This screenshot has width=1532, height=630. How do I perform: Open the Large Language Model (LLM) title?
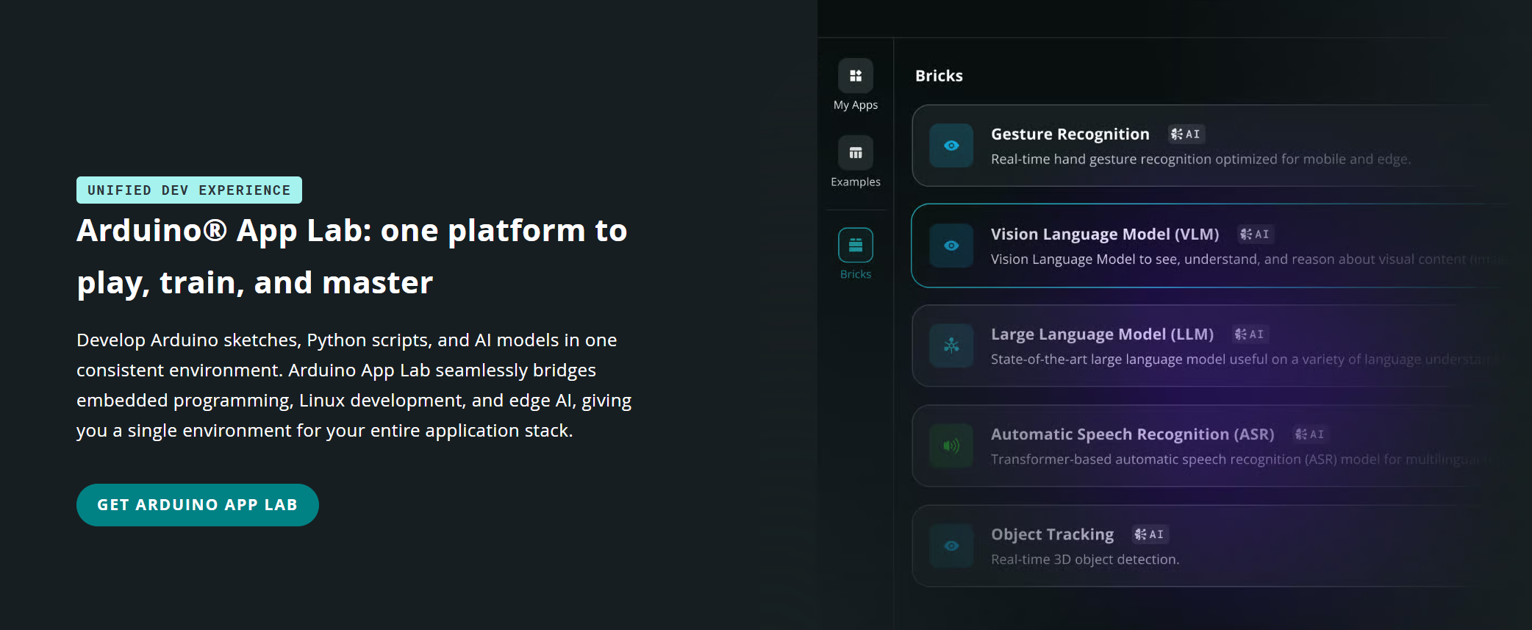click(x=1102, y=334)
